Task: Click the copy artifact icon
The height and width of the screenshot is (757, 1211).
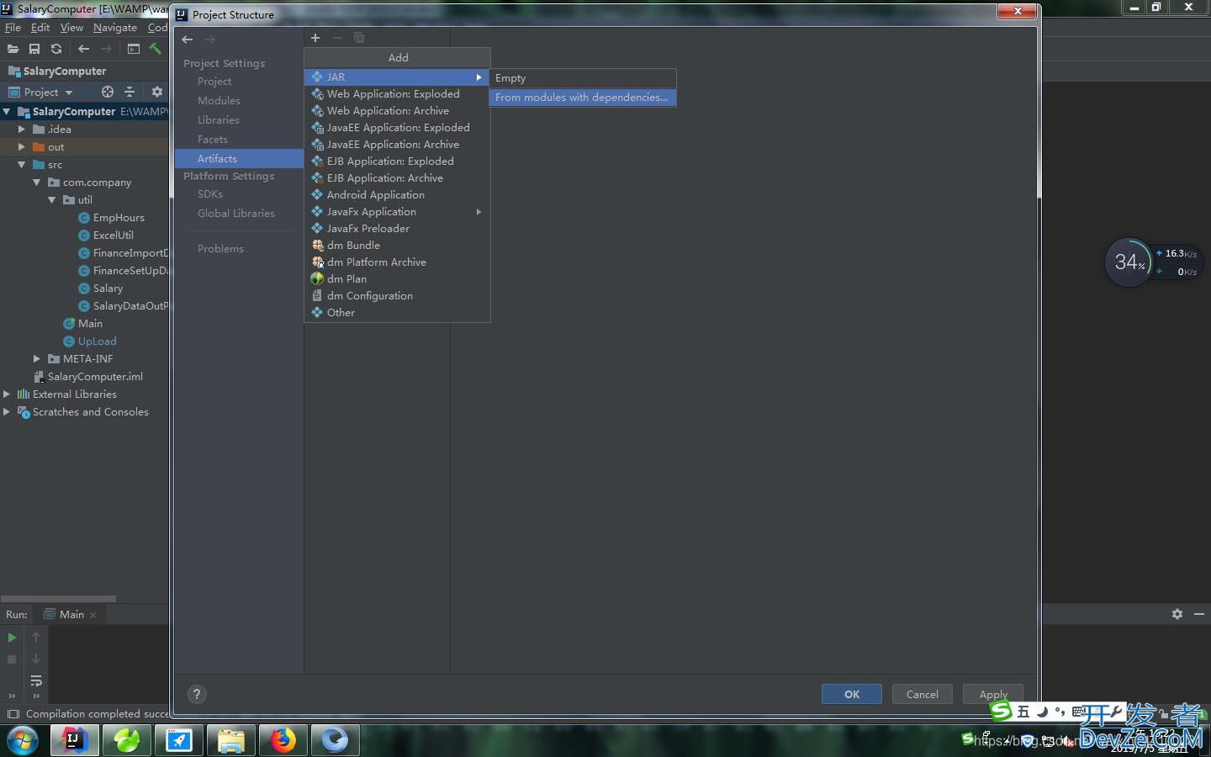Action: point(359,38)
